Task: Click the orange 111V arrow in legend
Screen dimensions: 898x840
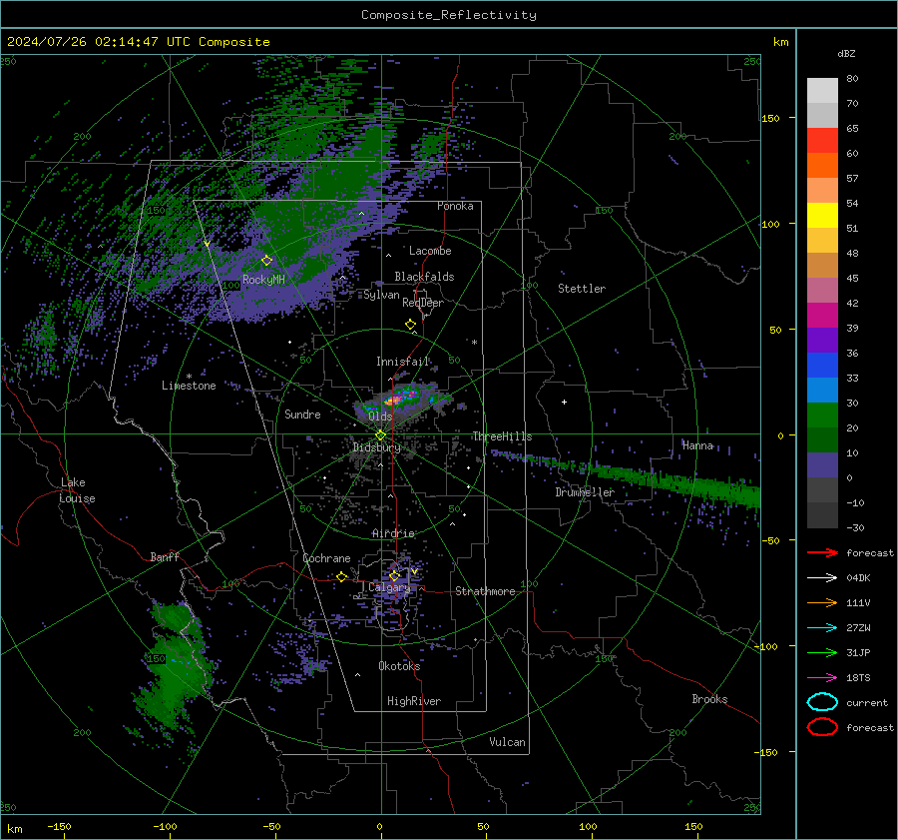Action: point(822,602)
